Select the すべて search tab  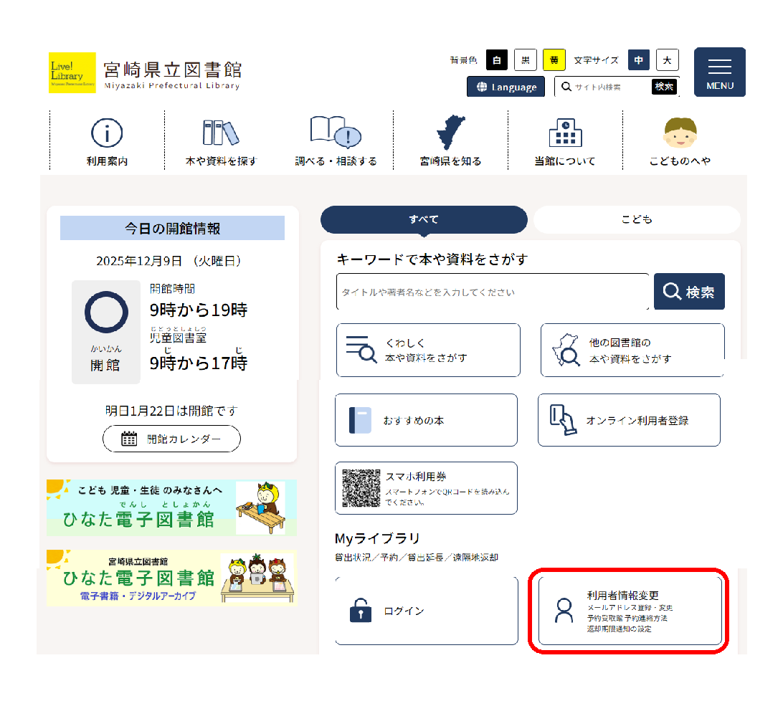click(x=424, y=219)
